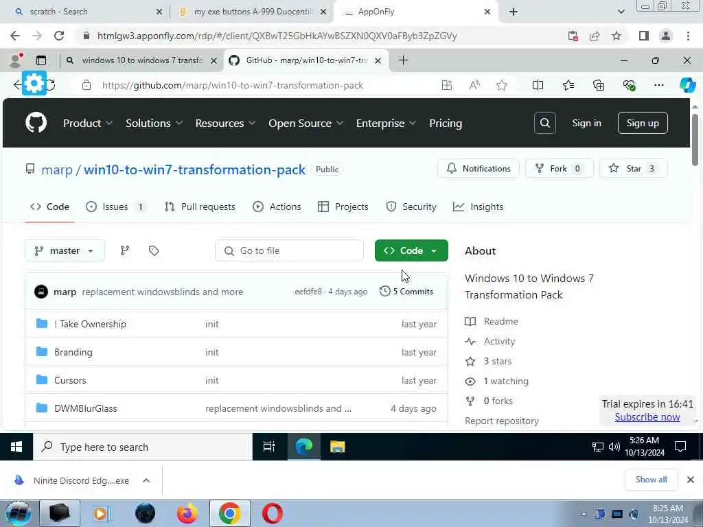Viewport: 703px width, 527px height.
Task: Open the Activity link in About
Action: 500,342
